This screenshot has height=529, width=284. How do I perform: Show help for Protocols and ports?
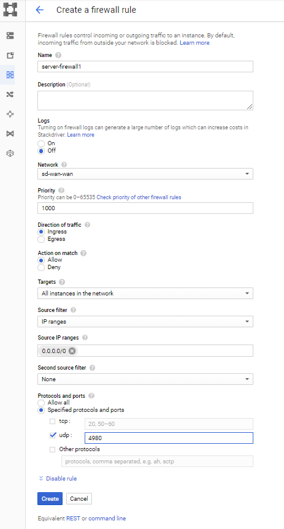91,396
